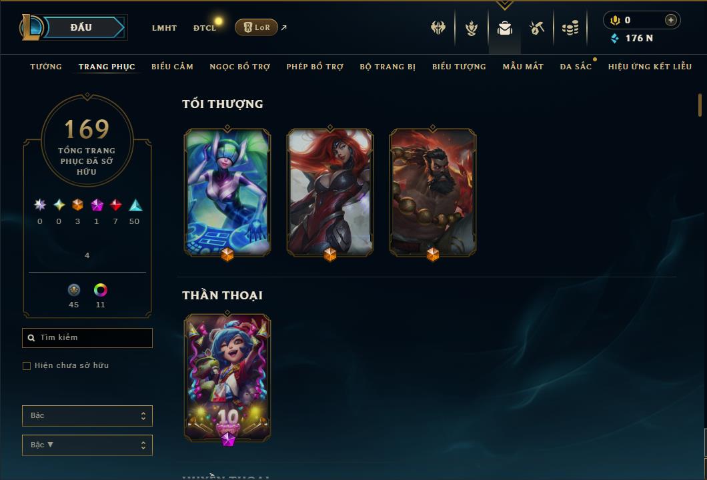The width and height of the screenshot is (707, 480).
Task: Toggle the Hiện chưa sở hữu checkbox
Action: pos(27,365)
